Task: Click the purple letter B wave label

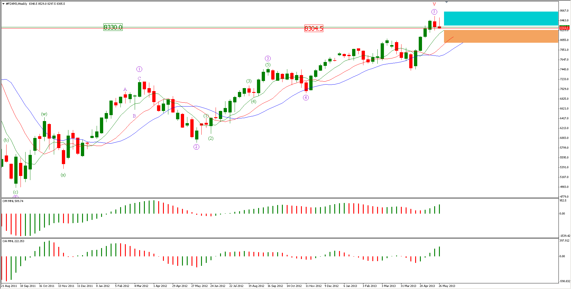Action: click(134, 116)
